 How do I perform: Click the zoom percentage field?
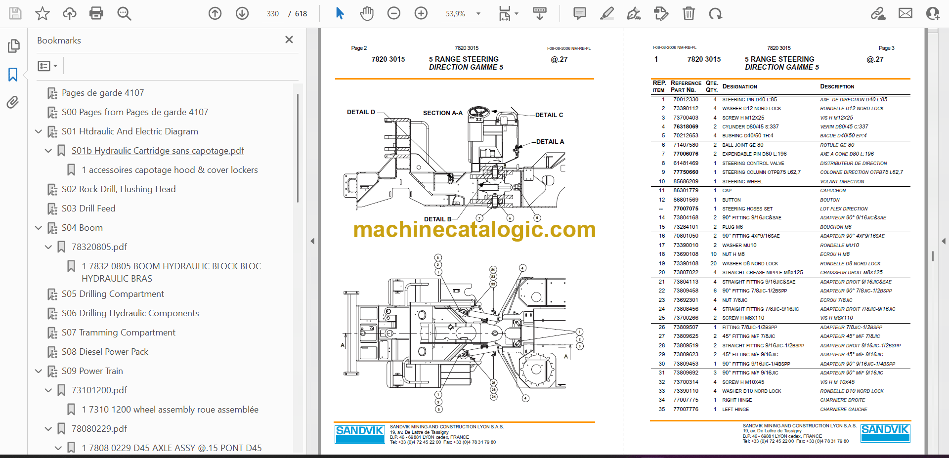coord(455,14)
